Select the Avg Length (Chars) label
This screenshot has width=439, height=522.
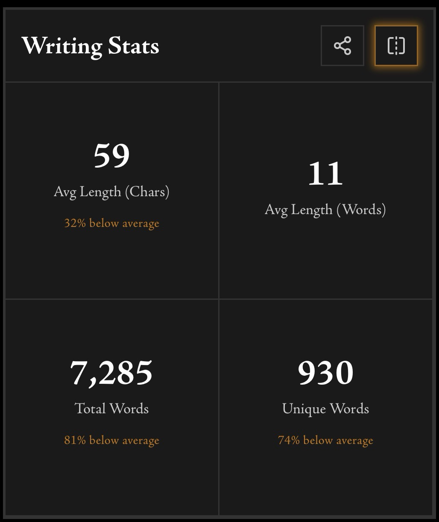coord(111,192)
